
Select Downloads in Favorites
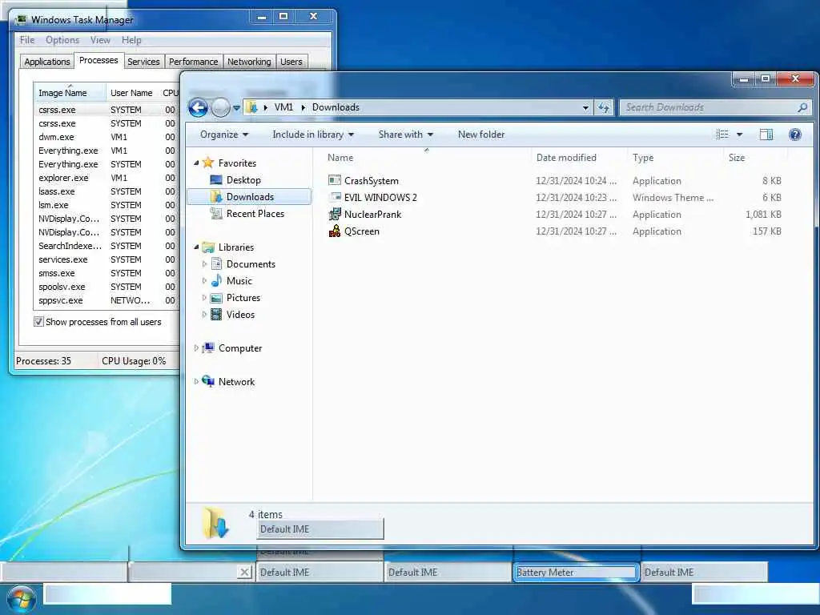click(250, 197)
